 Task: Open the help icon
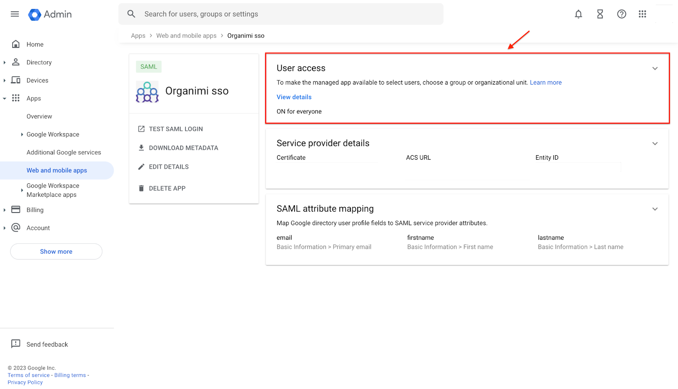[622, 14]
